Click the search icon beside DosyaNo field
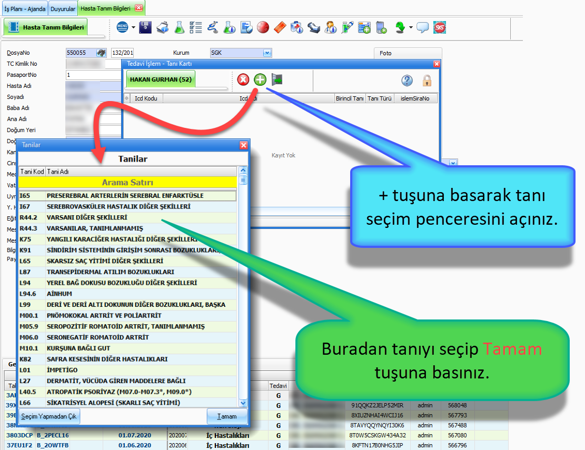This screenshot has width=585, height=450. point(101,53)
